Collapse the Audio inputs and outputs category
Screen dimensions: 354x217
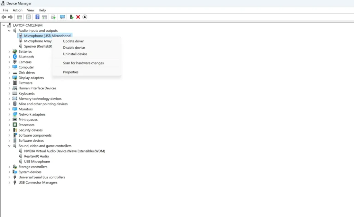coord(9,30)
